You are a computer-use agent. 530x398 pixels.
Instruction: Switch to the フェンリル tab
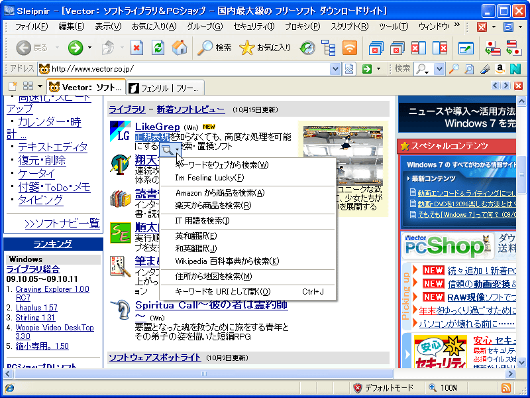click(x=165, y=88)
